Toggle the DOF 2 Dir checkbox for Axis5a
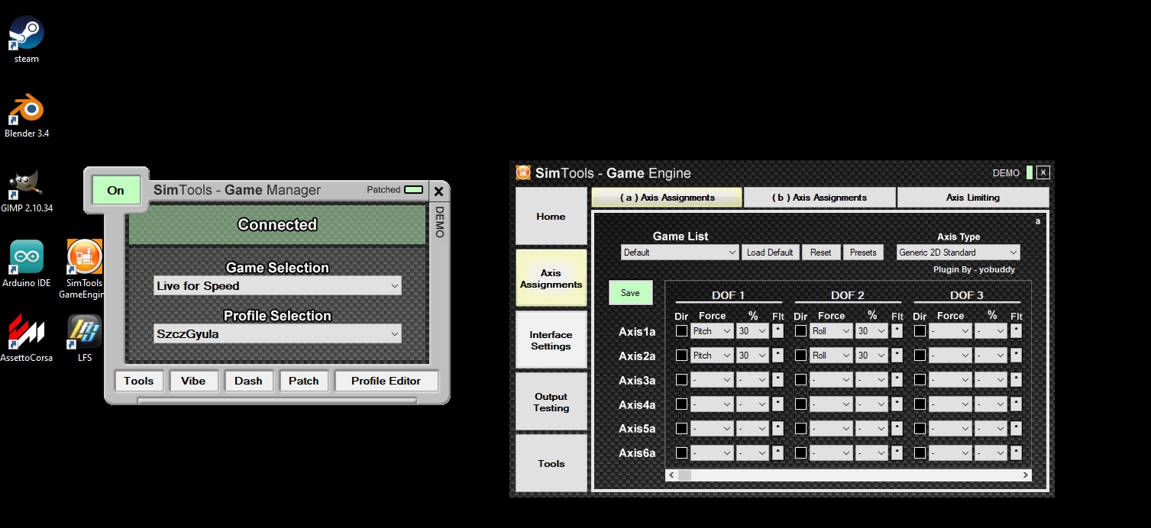 (x=800, y=429)
